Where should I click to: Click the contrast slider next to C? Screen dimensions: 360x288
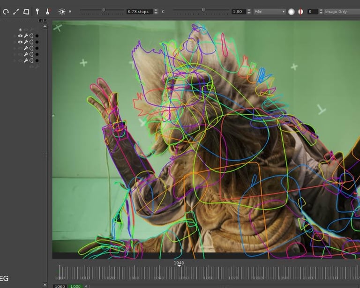point(202,10)
